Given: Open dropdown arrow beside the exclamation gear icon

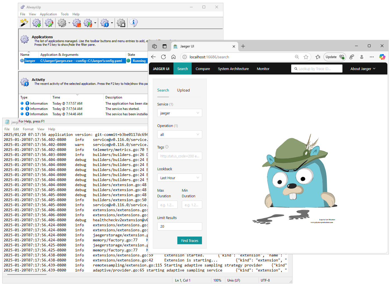Looking at the screenshot, I should [112, 23].
